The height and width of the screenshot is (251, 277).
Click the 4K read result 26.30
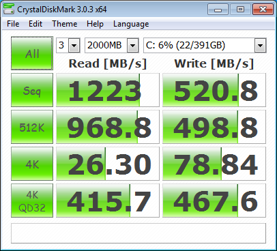click(108, 164)
